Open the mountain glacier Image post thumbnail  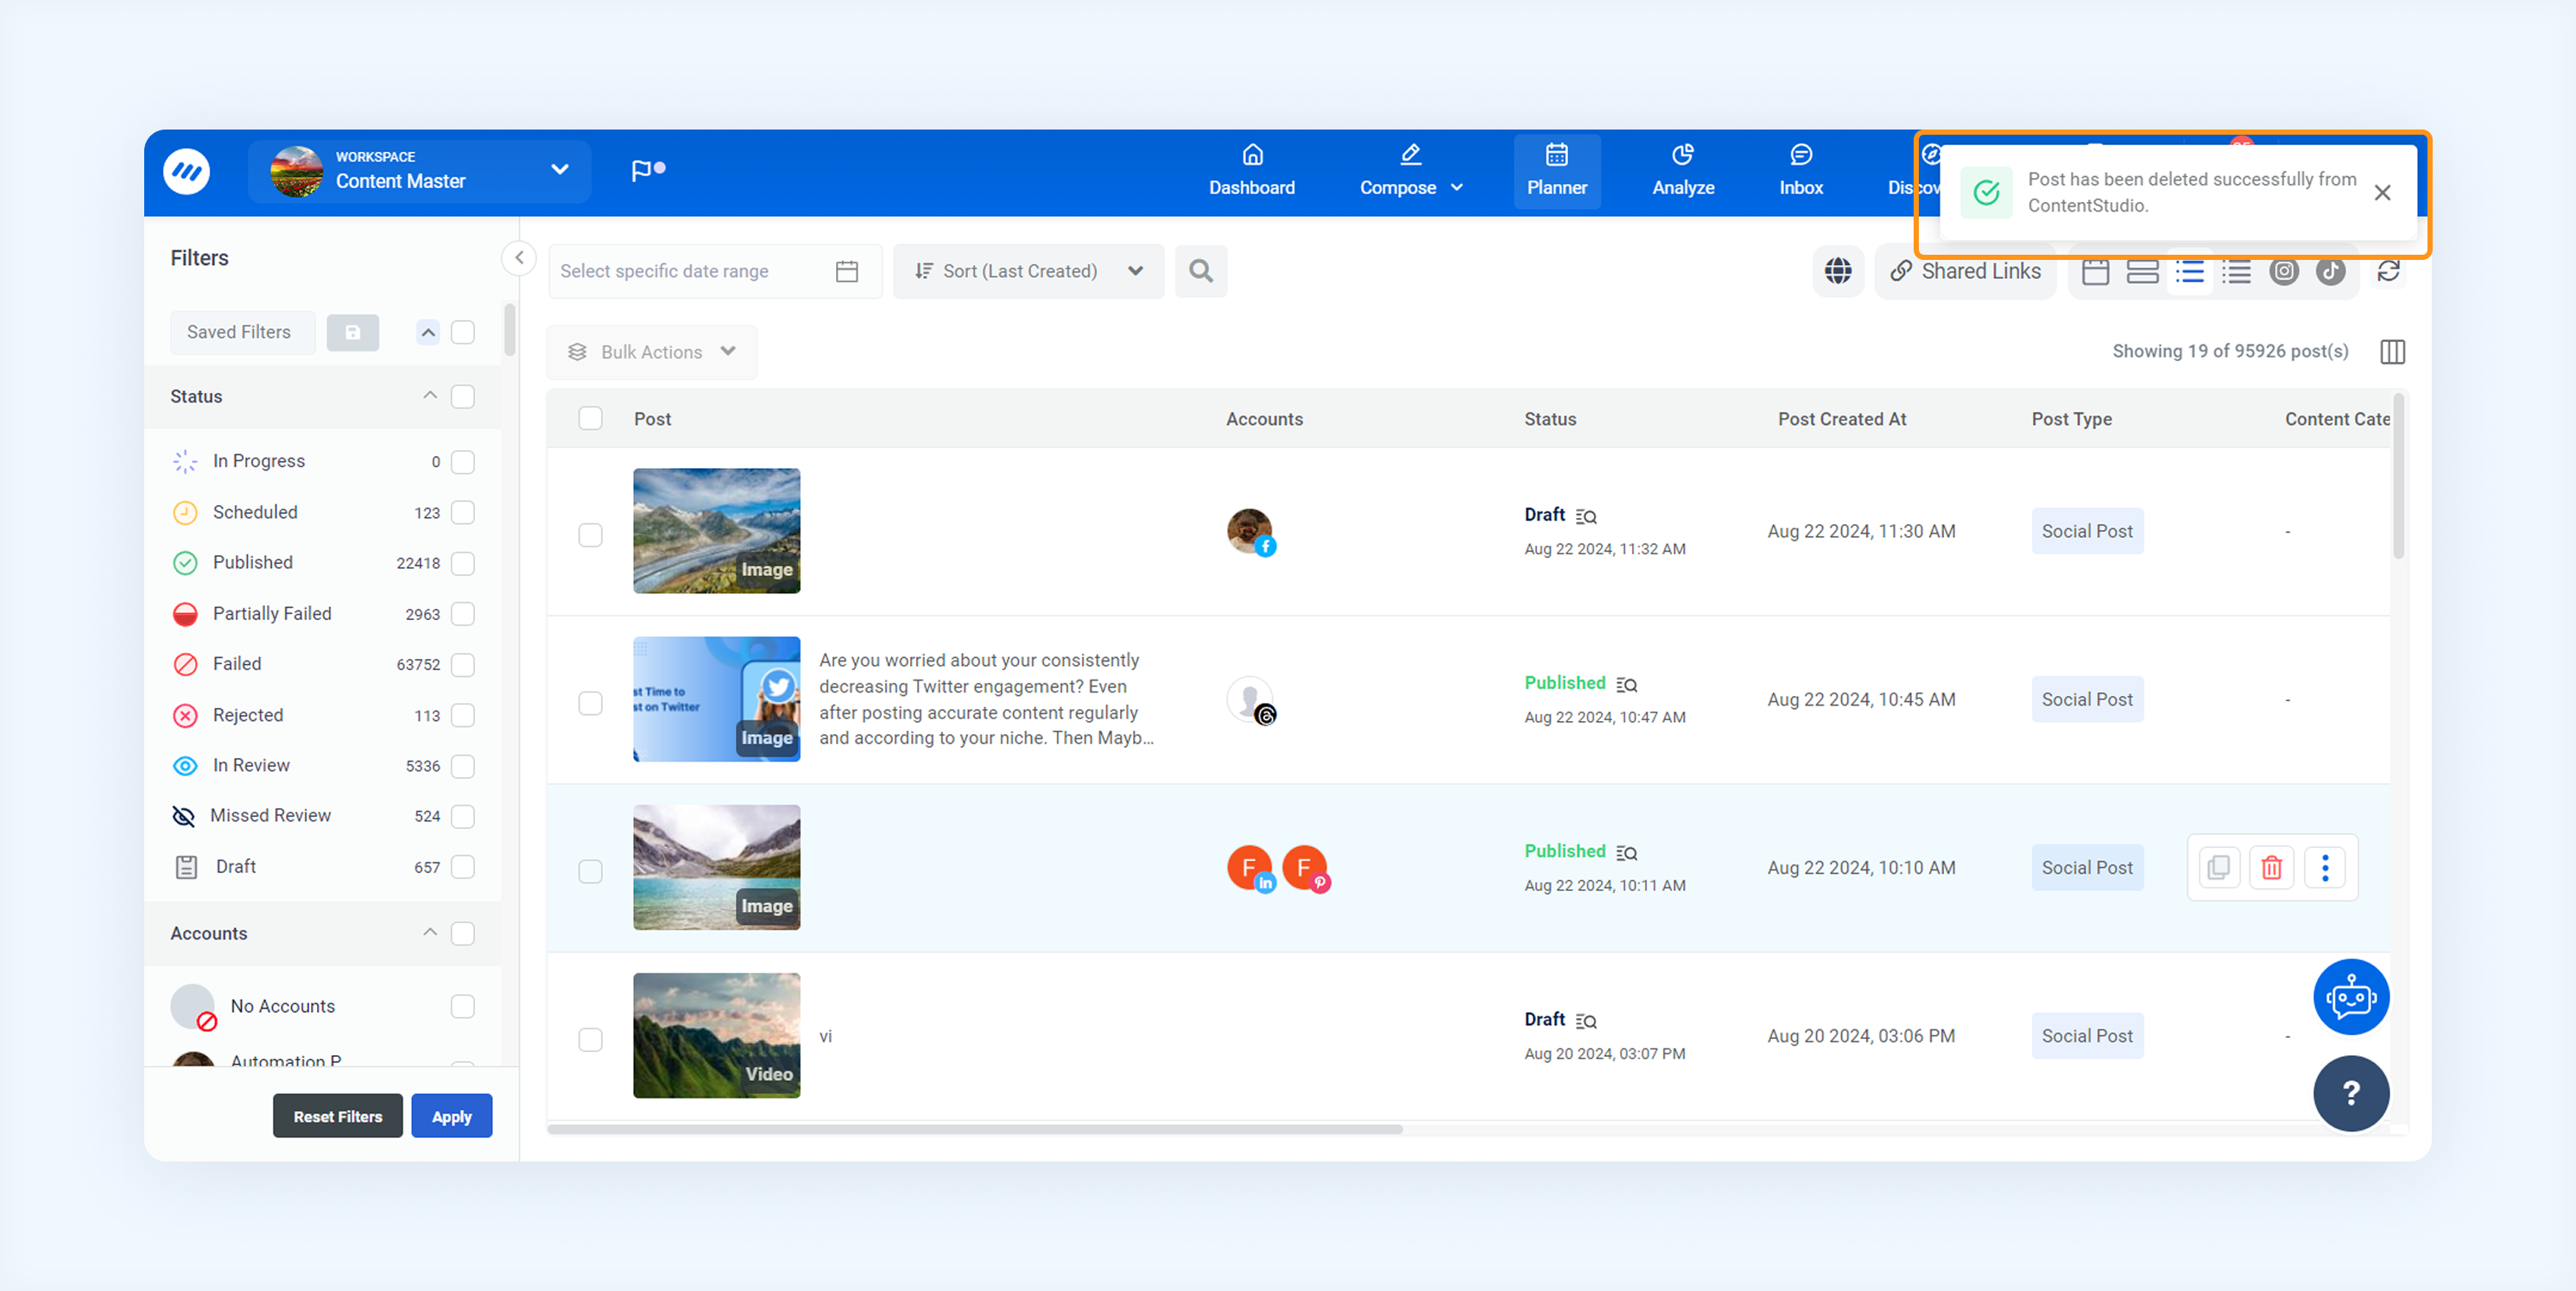point(716,531)
